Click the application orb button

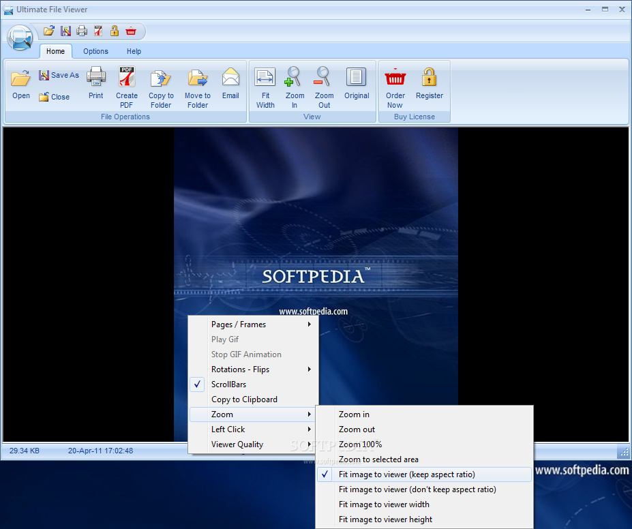coord(19,37)
